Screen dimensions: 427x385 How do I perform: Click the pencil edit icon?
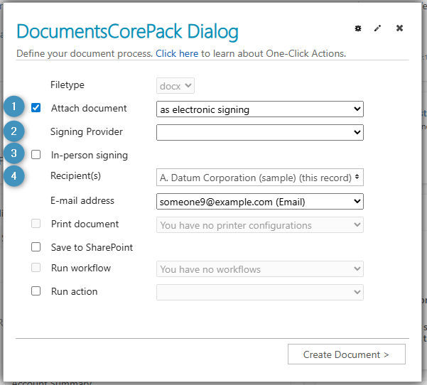tap(378, 28)
